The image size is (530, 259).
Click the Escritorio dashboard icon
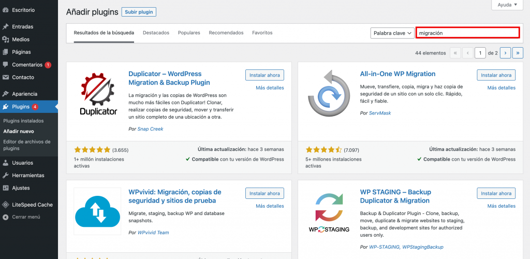click(6, 10)
